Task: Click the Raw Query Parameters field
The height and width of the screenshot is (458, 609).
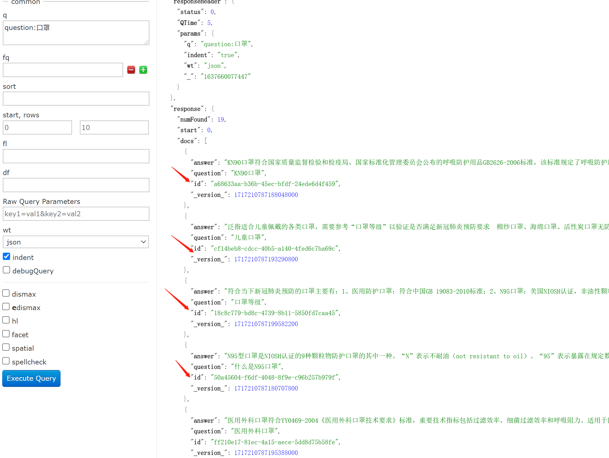Action: tap(76, 214)
